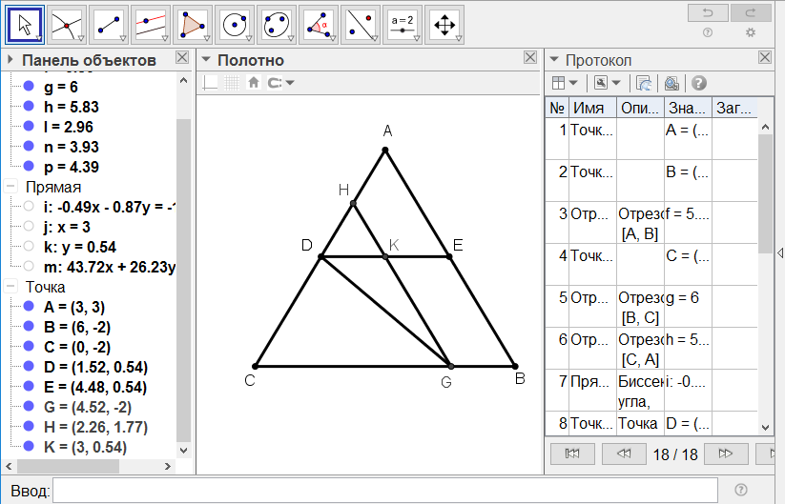This screenshot has height=504, width=785.
Task: Select the Intersect point tool
Action: click(x=70, y=25)
